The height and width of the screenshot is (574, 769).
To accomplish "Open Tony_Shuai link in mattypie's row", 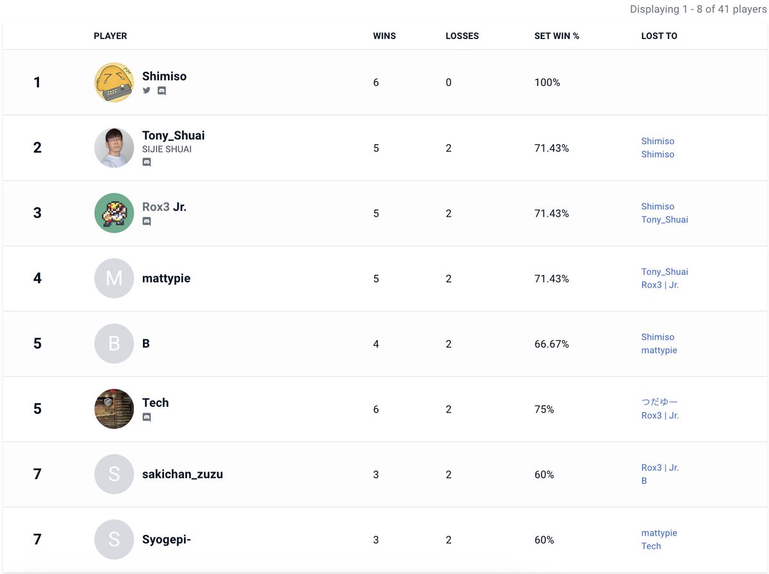I will point(665,272).
